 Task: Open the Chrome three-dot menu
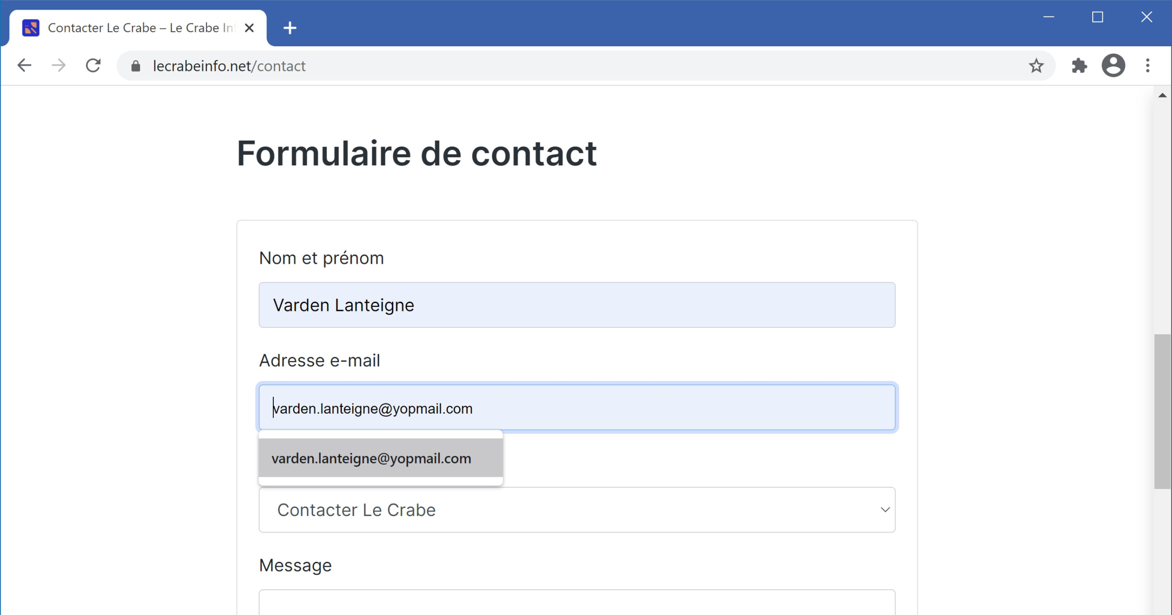pos(1148,65)
